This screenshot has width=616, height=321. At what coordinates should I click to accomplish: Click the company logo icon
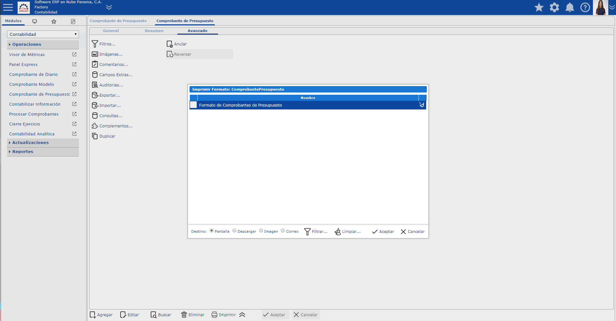pyautogui.click(x=24, y=7)
